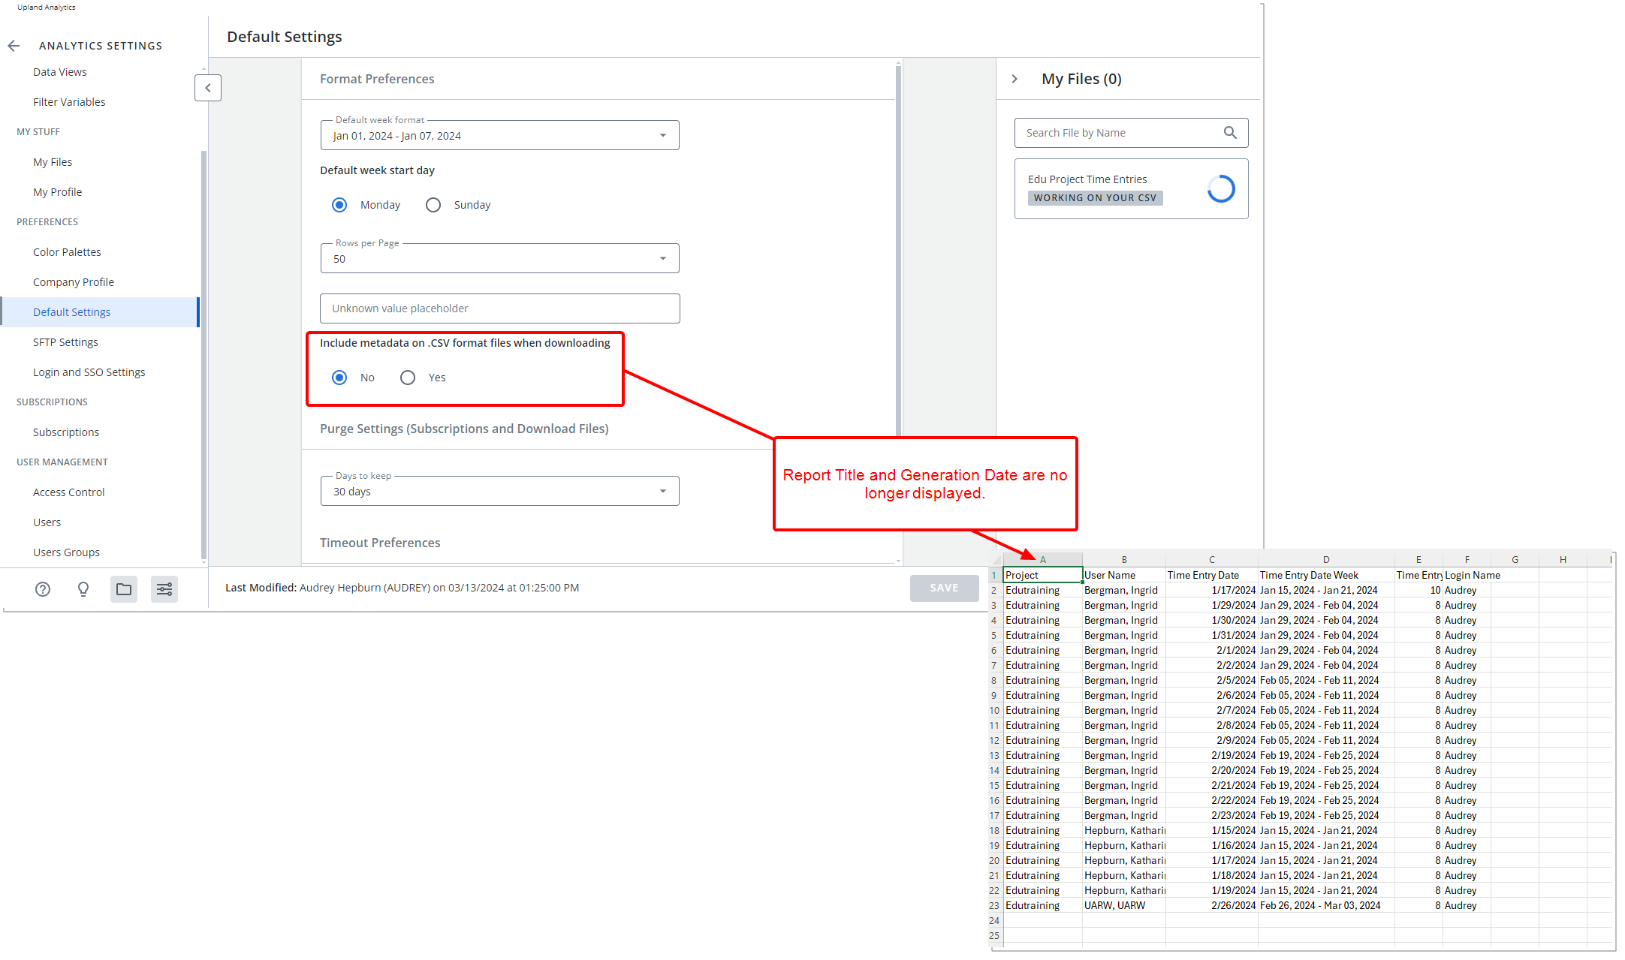Image resolution: width=1625 pixels, height=960 pixels.
Task: Open the Days to keep dropdown
Action: pyautogui.click(x=662, y=490)
